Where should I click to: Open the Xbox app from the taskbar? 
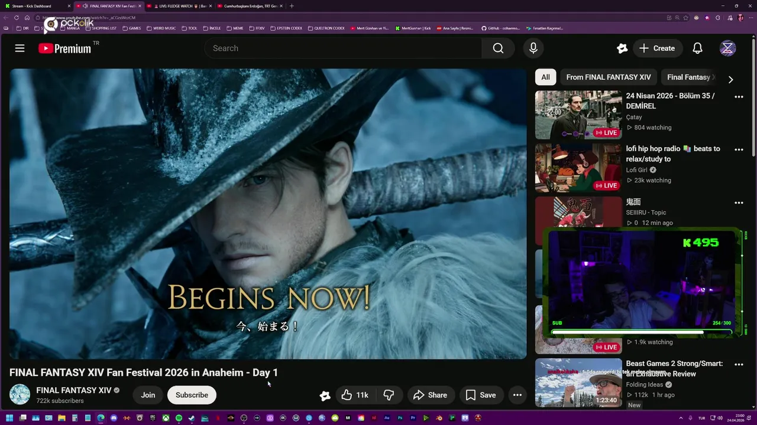coord(166,418)
